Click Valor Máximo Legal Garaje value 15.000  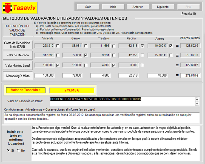72,65
